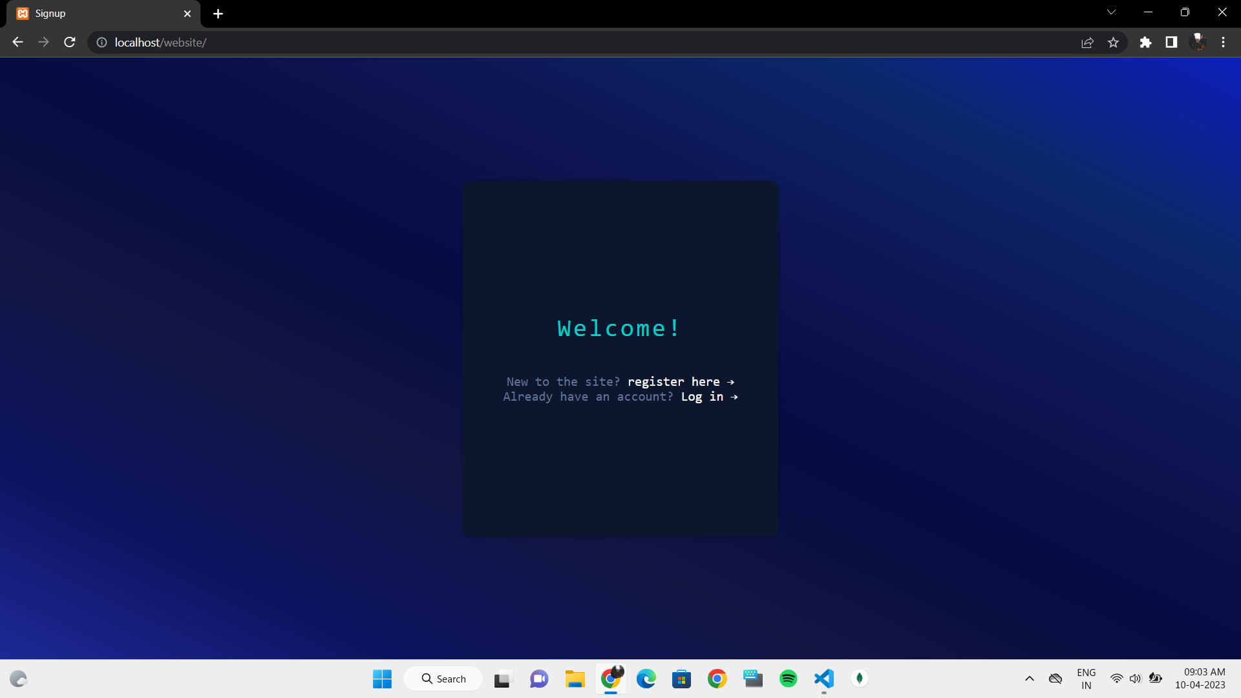
Task: Open Task View from taskbar
Action: tap(502, 679)
